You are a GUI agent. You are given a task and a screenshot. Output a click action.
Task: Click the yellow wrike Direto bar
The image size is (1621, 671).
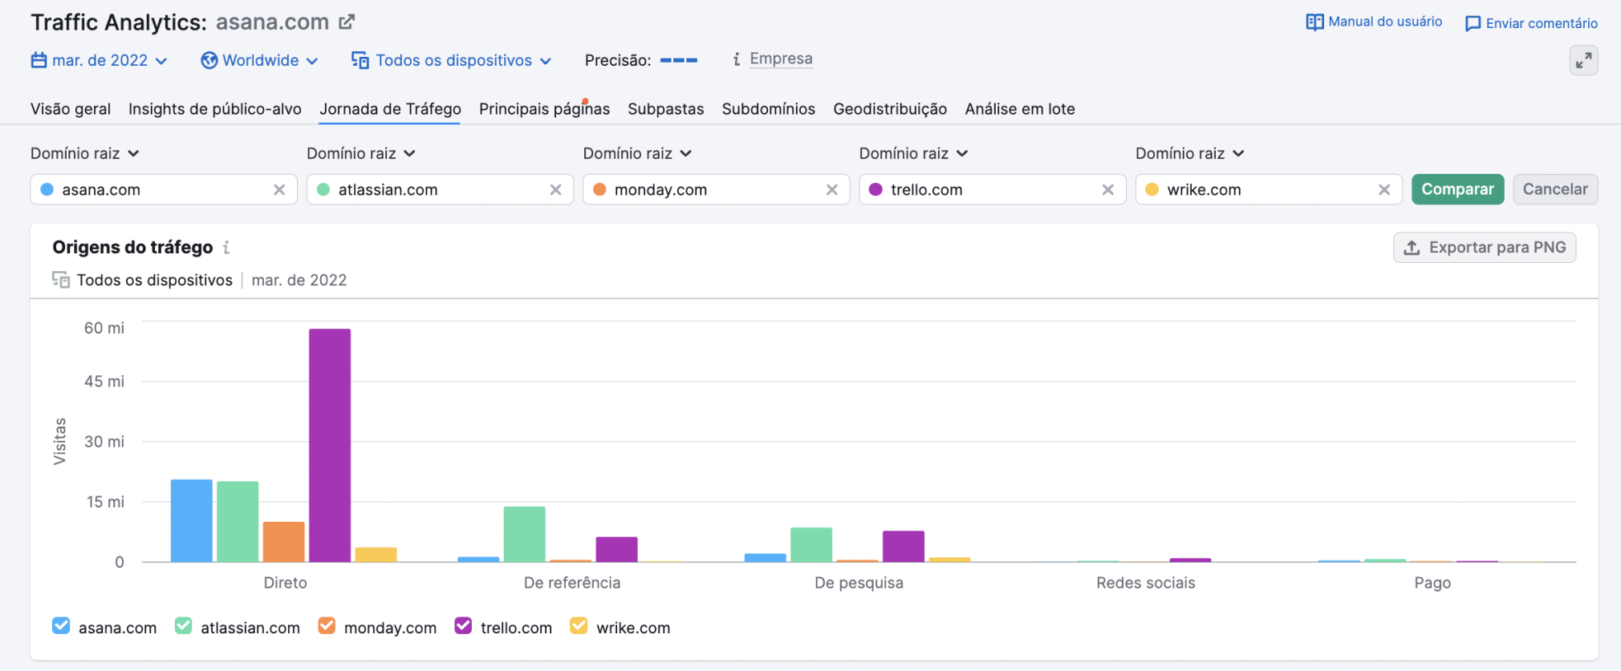click(376, 555)
